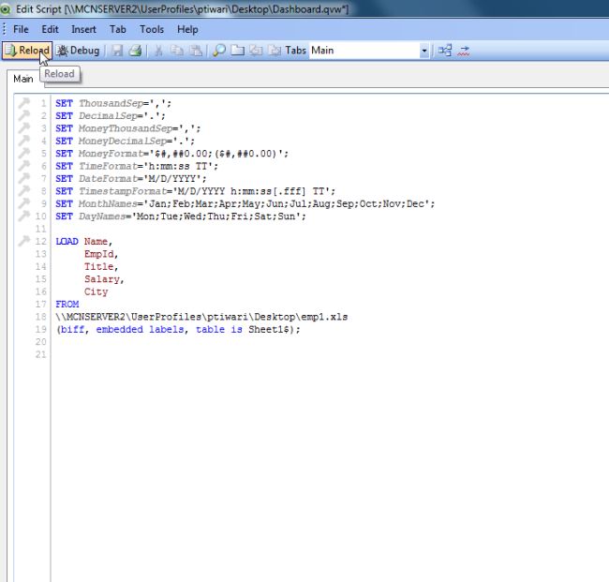
Task: Open the Edit menu
Action: coord(50,30)
